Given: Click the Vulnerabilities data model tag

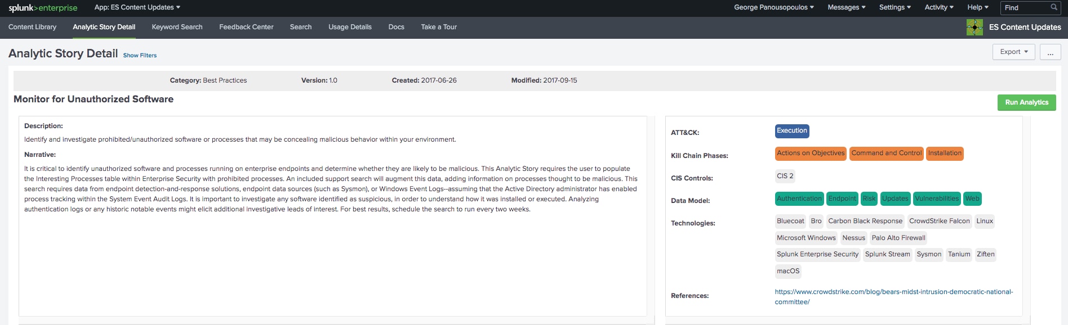Looking at the screenshot, I should point(937,198).
